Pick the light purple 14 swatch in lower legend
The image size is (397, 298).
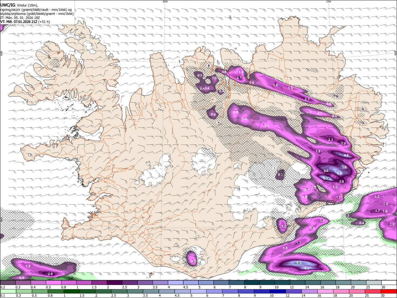pyautogui.click(x=309, y=291)
